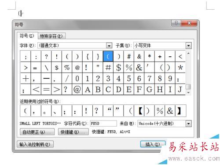
Task: Pick the double quote " symbol in the grid
Action: click(x=98, y=67)
